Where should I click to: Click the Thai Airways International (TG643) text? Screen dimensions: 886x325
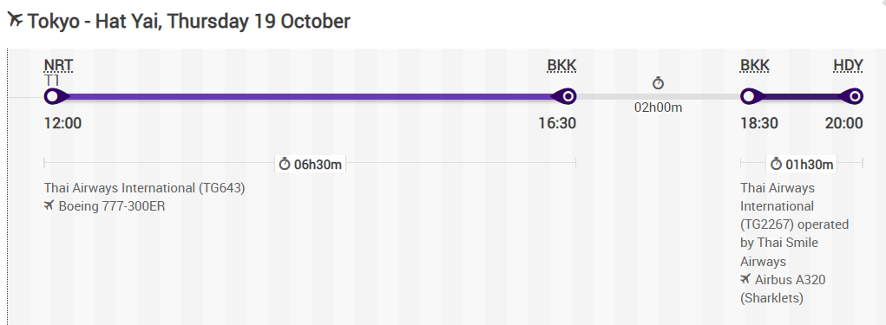[145, 188]
